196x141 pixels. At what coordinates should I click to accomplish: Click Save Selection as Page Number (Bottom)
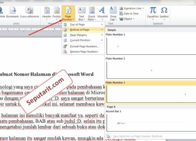pyautogui.click(x=137, y=136)
